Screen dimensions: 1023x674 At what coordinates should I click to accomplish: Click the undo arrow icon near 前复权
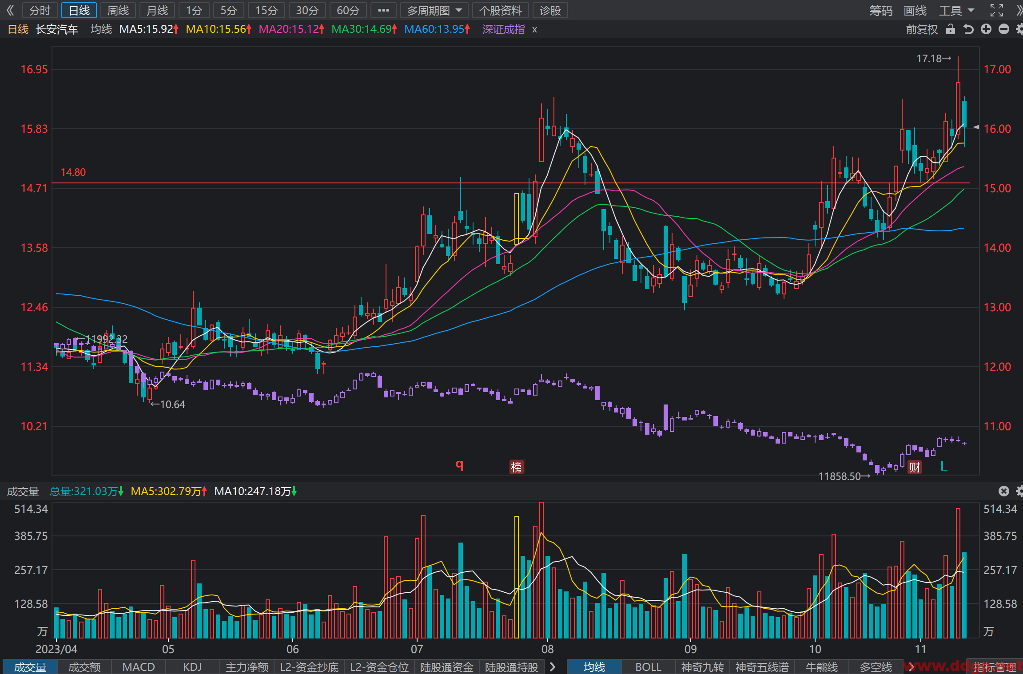968,29
